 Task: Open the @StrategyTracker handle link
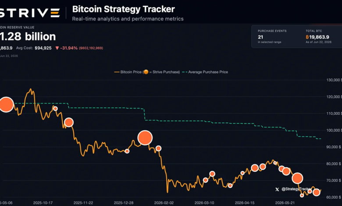(x=296, y=189)
